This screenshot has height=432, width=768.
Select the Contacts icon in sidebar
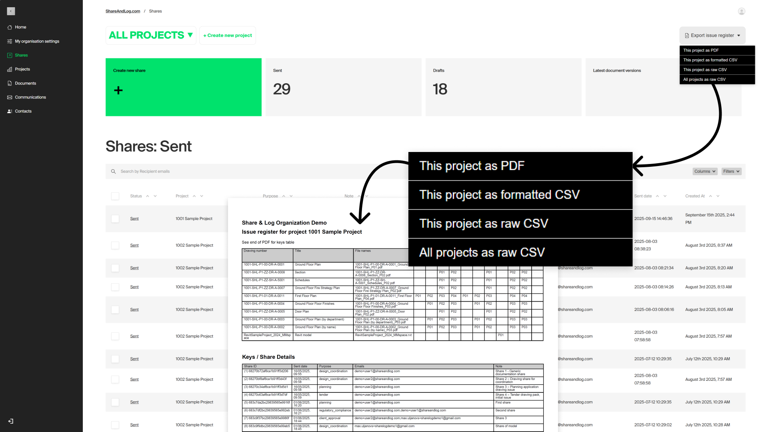(x=10, y=111)
